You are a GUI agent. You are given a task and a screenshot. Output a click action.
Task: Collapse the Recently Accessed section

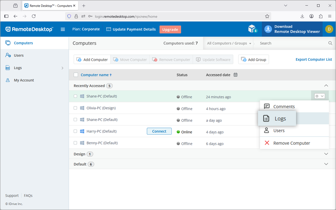326,86
